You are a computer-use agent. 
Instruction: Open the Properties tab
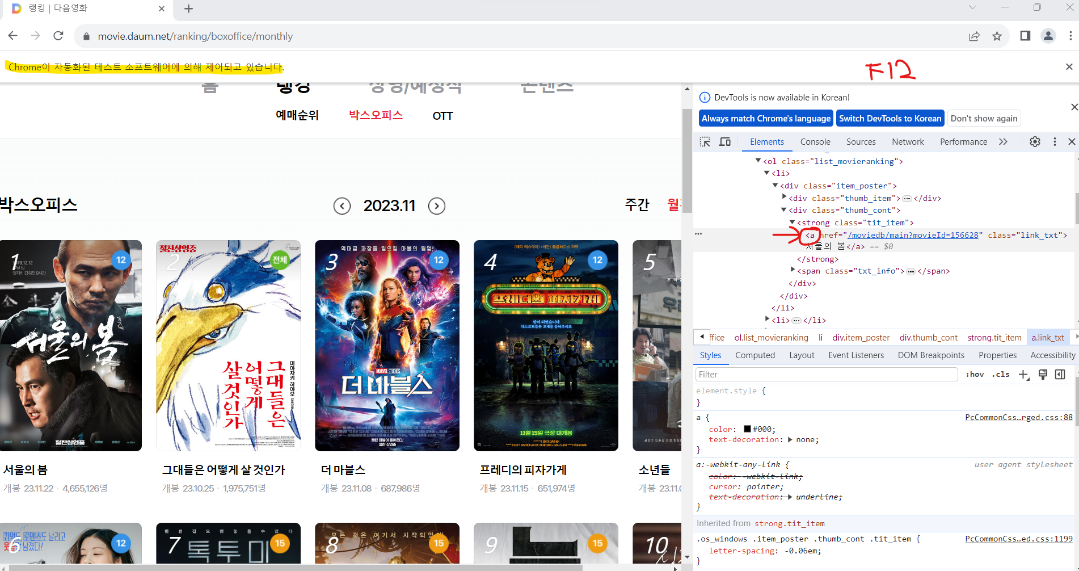997,355
